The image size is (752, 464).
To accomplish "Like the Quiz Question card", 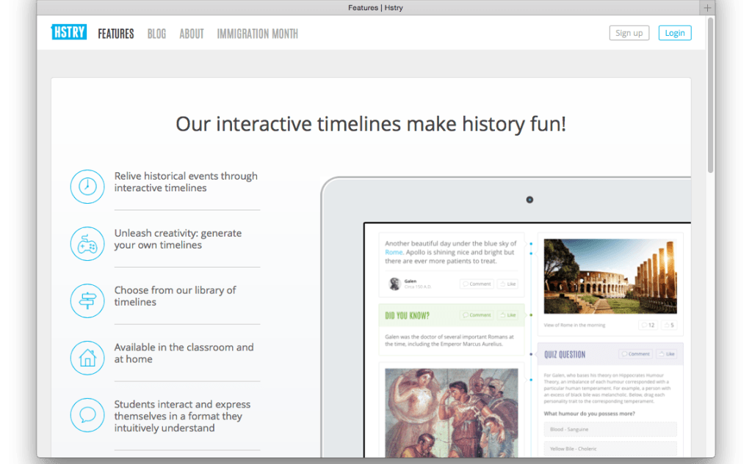I will tap(666, 354).
